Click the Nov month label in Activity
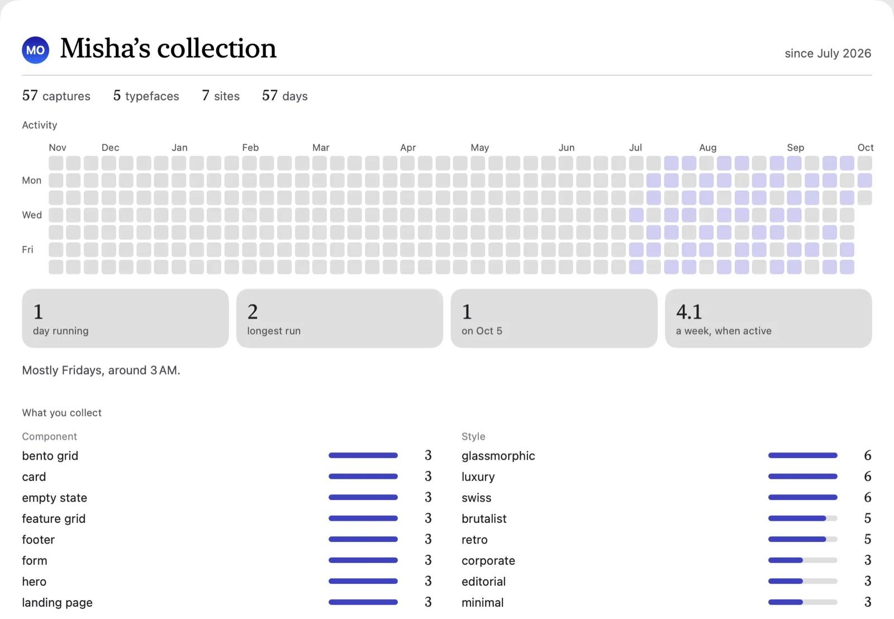Viewport: 894px width, 619px height. (x=58, y=148)
